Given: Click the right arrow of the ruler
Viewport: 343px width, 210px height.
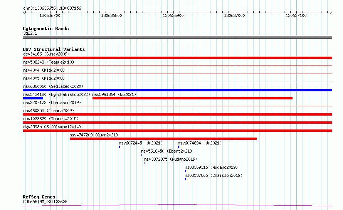Looking at the screenshot, I should pos(331,12).
